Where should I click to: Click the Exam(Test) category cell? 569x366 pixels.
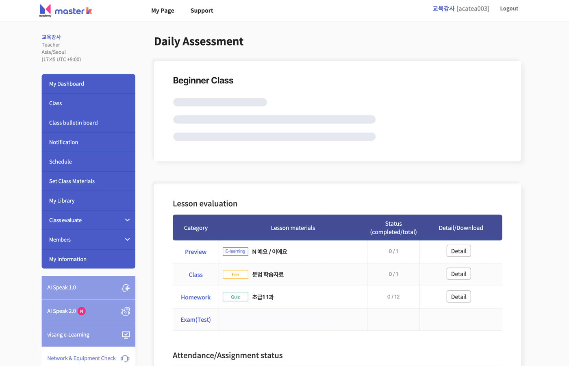pos(195,320)
